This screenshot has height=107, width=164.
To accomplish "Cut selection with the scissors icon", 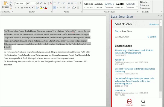I will [11, 2].
